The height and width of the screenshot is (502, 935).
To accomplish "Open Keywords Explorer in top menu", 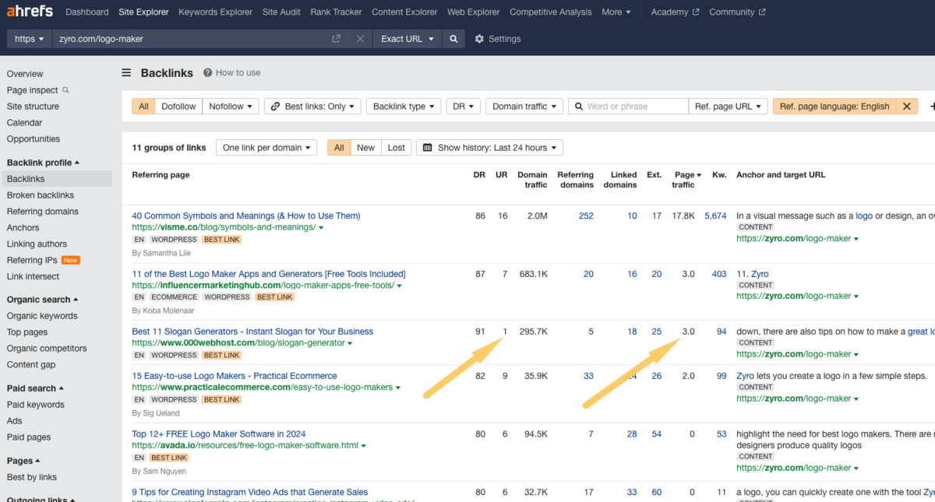I will pyautogui.click(x=215, y=12).
